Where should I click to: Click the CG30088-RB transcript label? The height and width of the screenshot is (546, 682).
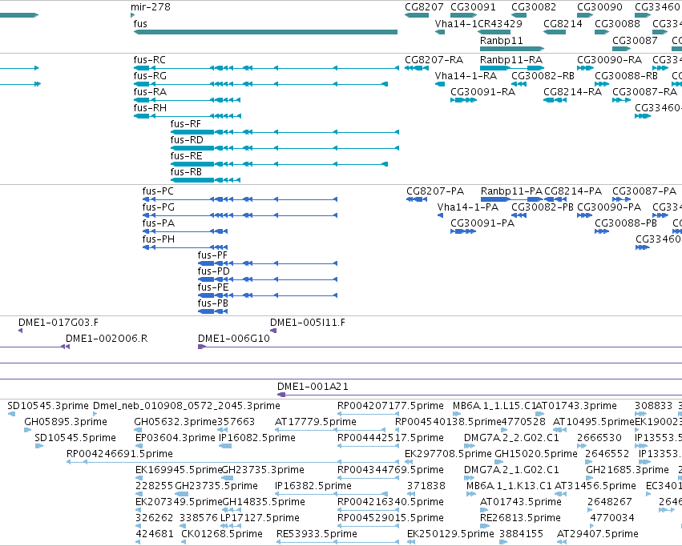[x=626, y=75]
